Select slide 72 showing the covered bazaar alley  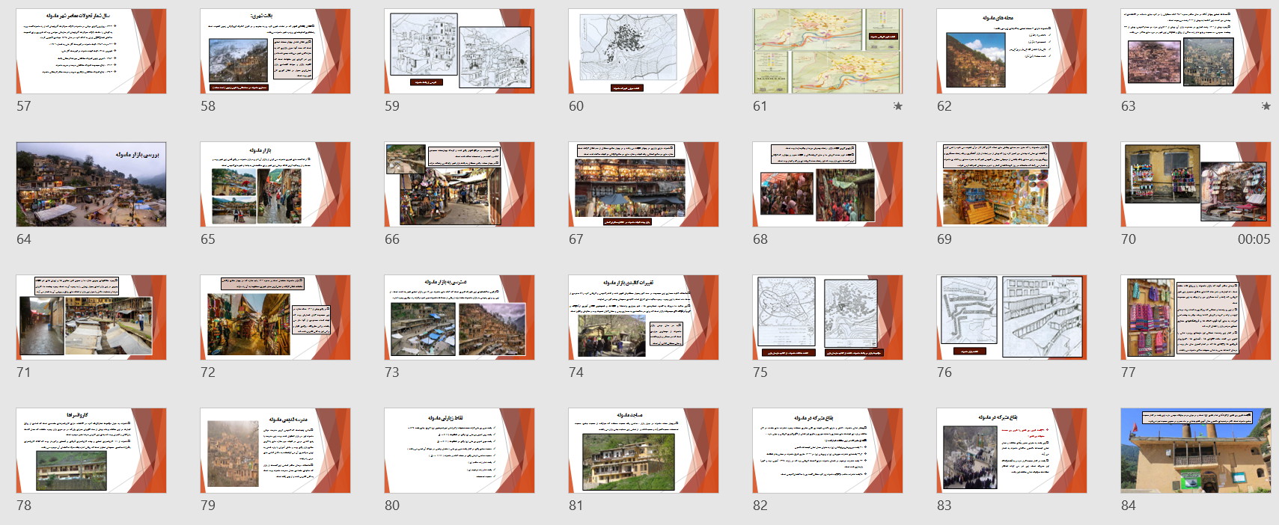point(275,317)
